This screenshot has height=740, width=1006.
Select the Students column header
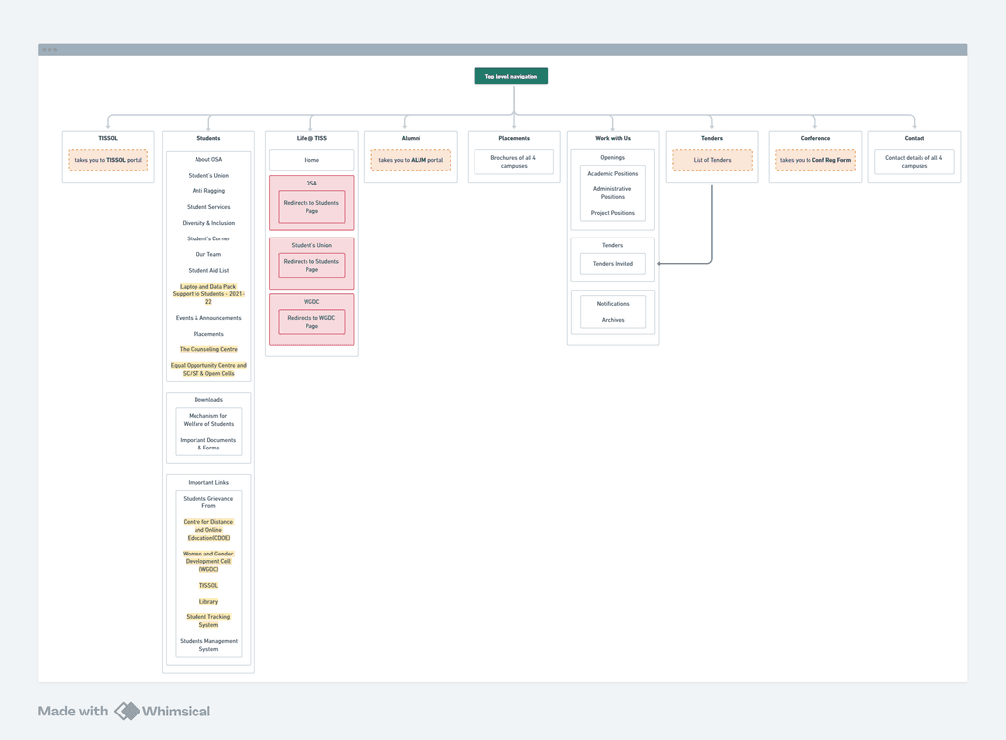tap(208, 138)
